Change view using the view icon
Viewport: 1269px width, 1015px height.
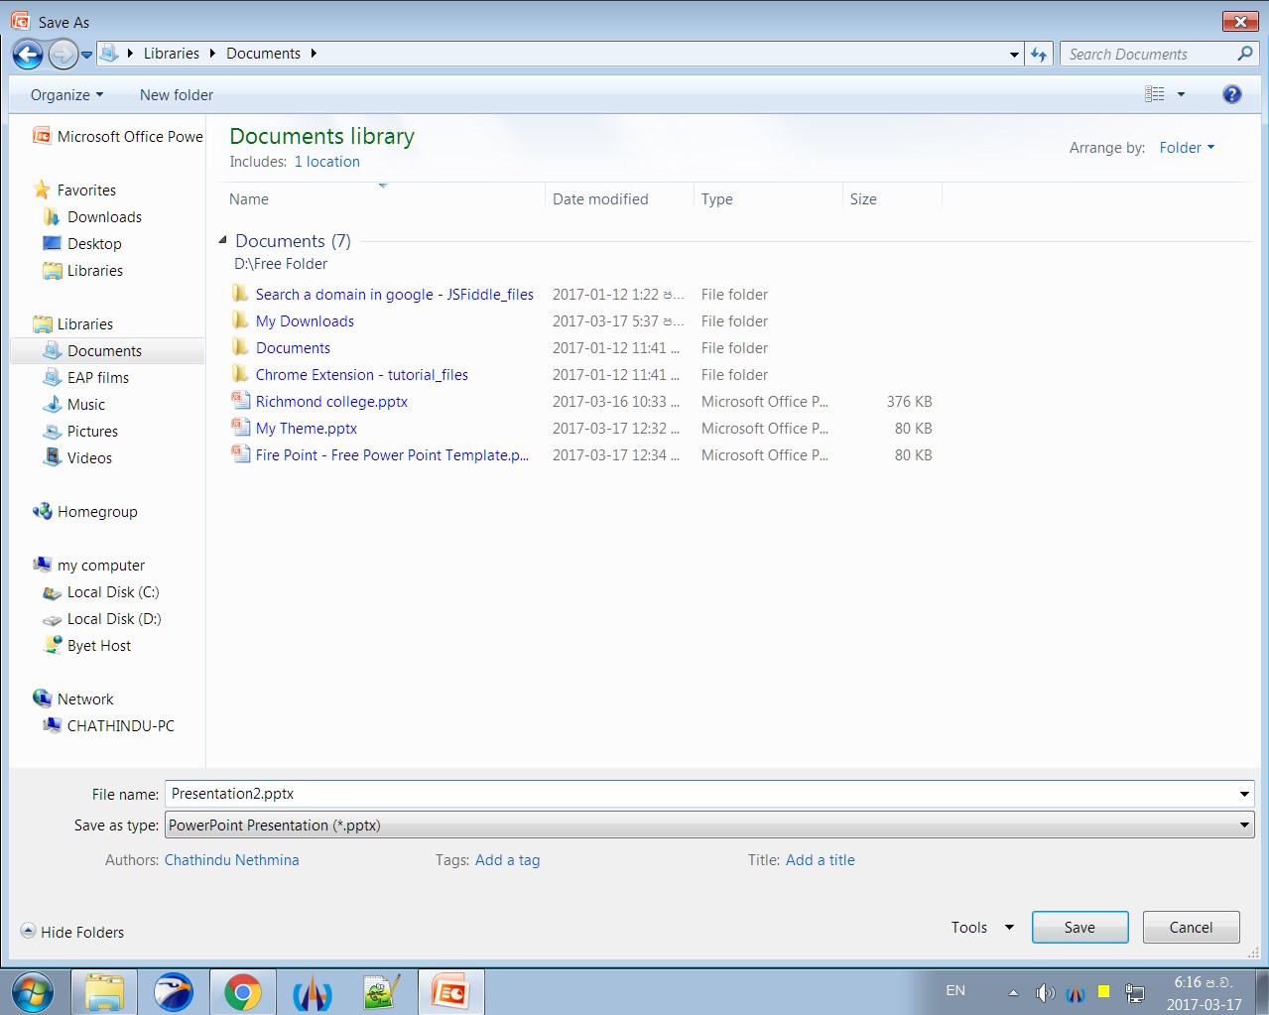pyautogui.click(x=1155, y=94)
